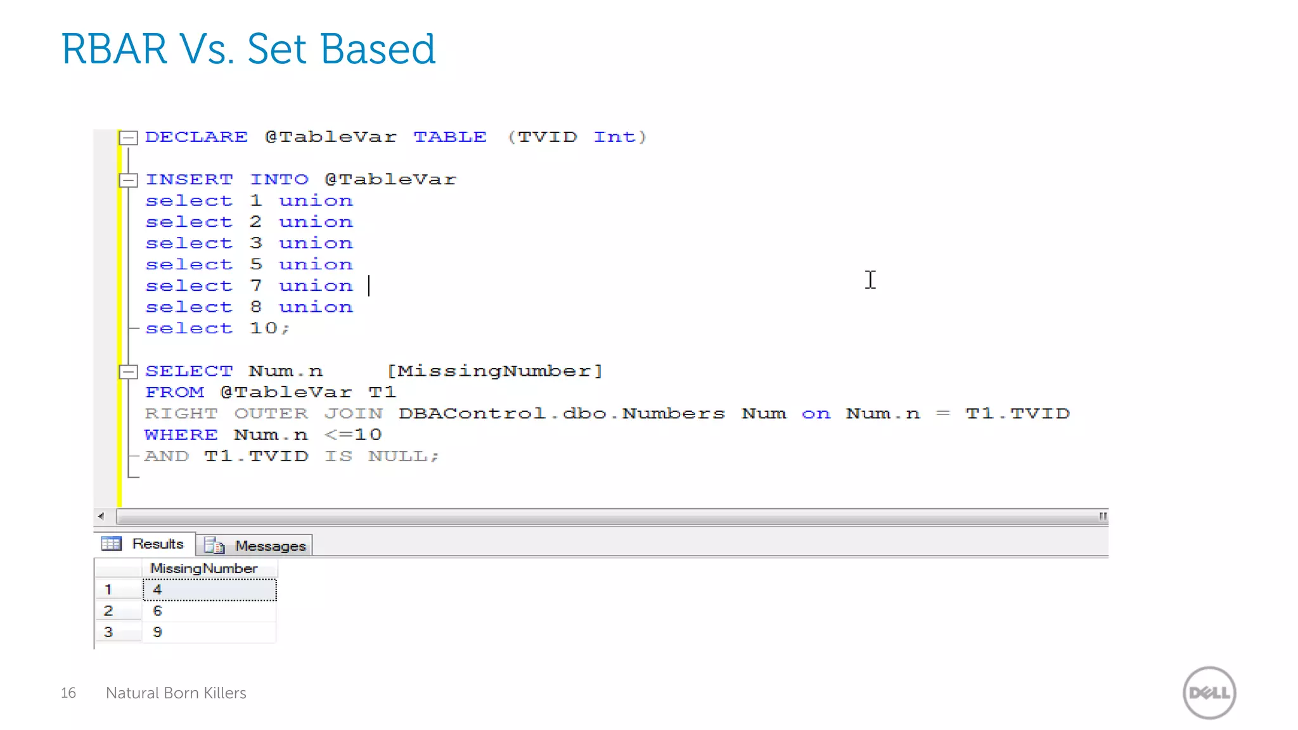
Task: Open the Results tab
Action: 157,544
